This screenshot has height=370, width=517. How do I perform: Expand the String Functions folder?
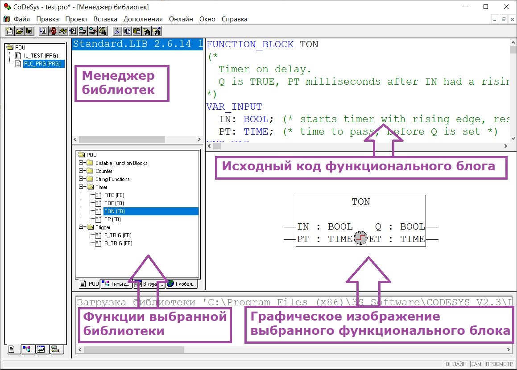coord(81,179)
